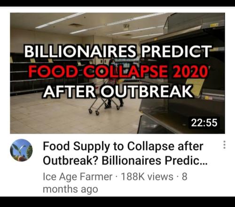235x207 pixels.
Task: Play the video via its supermarket thumbnail
Action: [117, 73]
